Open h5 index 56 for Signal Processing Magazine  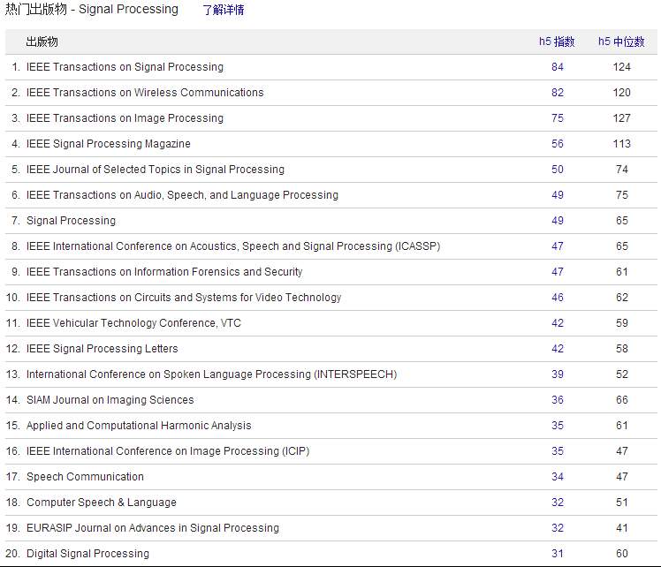(x=558, y=144)
